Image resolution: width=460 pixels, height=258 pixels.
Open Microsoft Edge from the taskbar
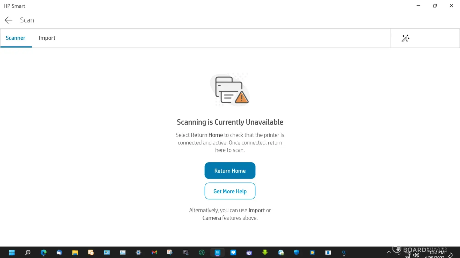[43, 253]
